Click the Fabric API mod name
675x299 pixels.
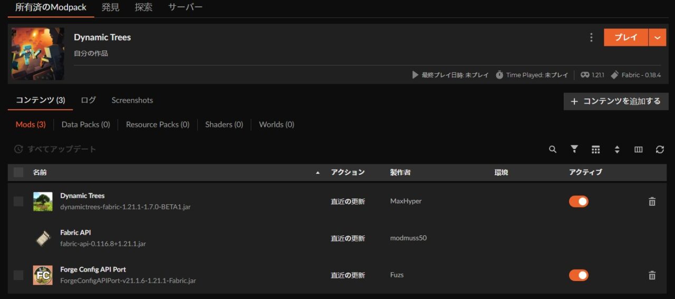click(75, 233)
